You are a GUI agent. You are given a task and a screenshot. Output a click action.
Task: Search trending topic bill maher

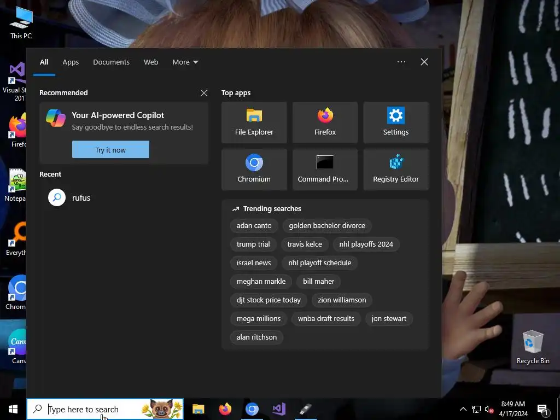319,282
